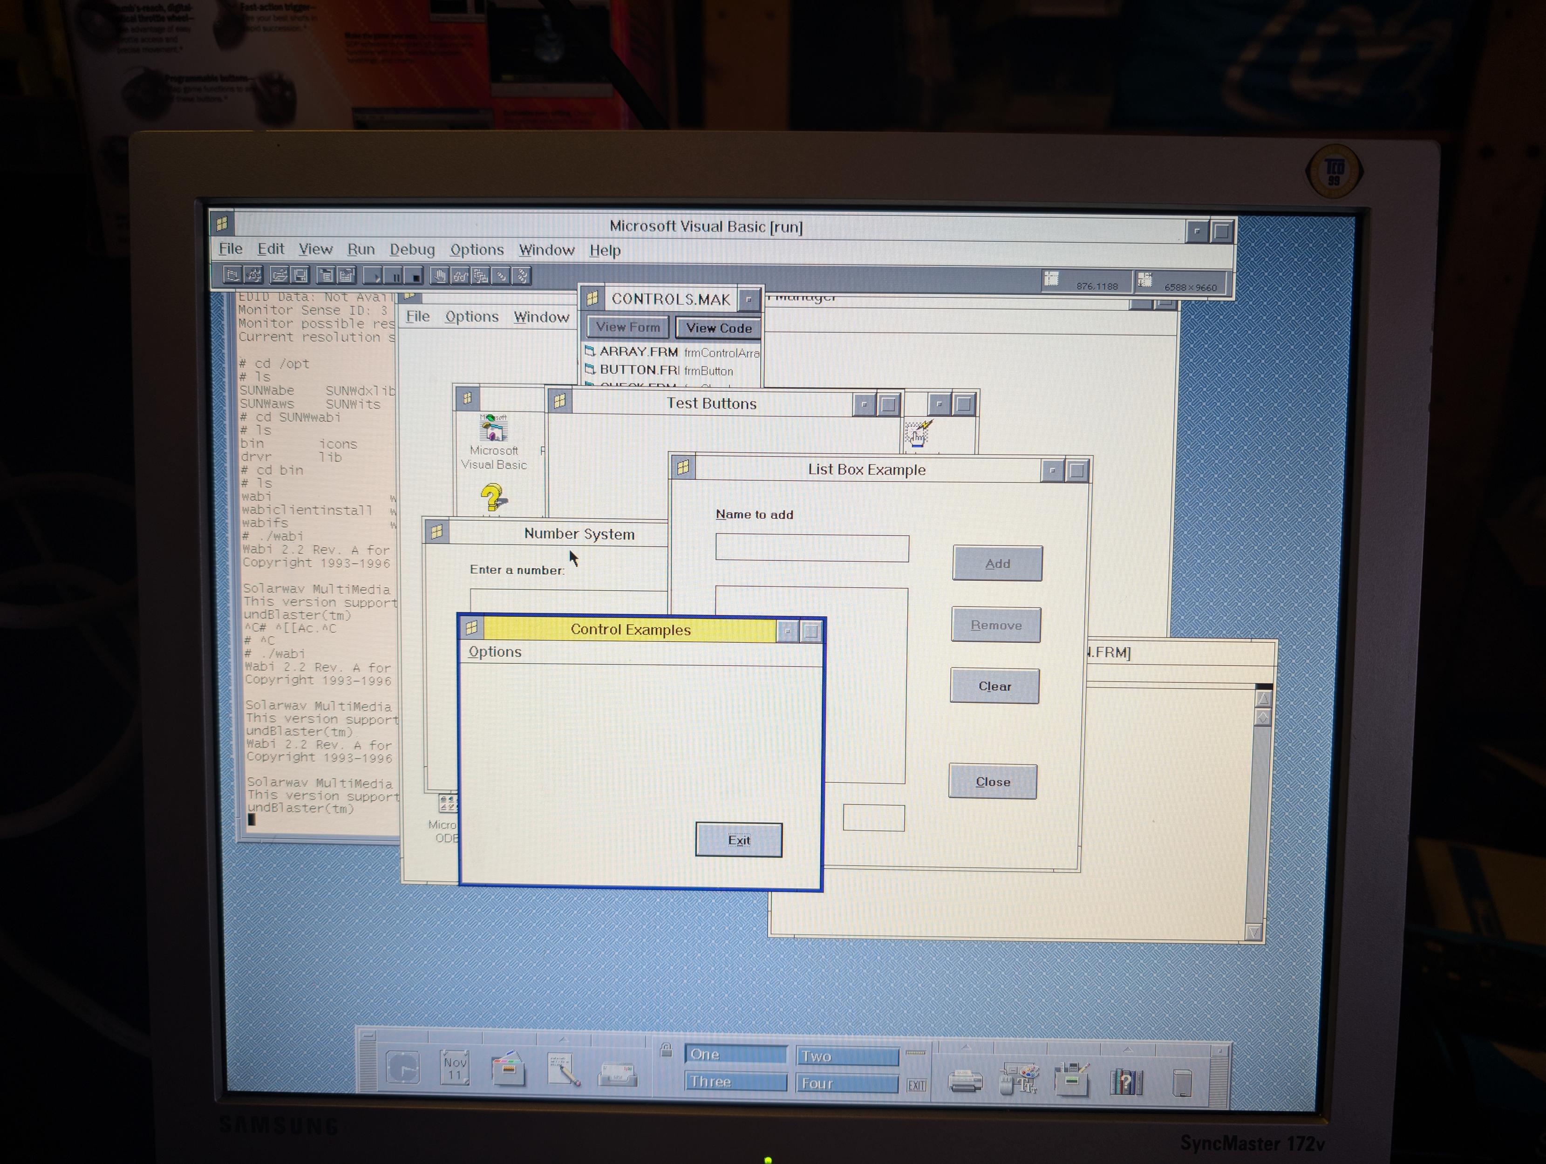Click the front panel lock icon

pyautogui.click(x=666, y=1050)
